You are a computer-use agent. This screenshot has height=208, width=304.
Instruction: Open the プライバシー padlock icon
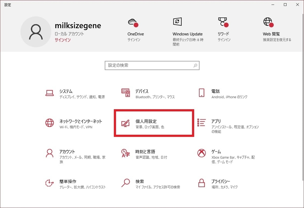[202, 183]
